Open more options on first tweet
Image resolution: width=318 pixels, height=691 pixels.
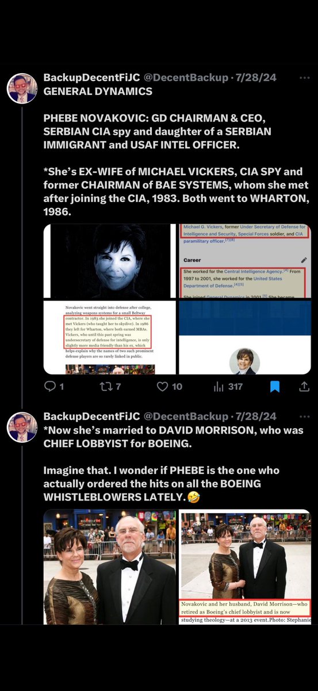[x=303, y=77]
